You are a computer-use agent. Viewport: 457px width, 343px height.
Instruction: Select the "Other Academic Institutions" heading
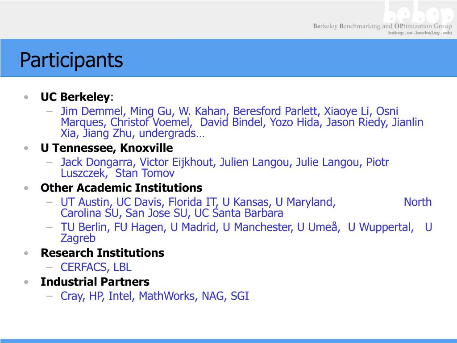pos(121,188)
